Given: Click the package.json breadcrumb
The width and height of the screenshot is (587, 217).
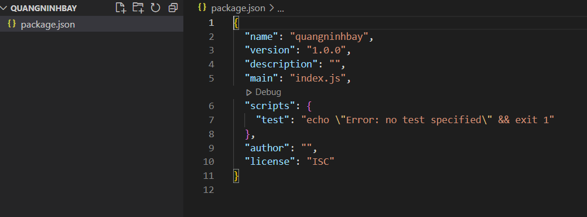Looking at the screenshot, I should 238,8.
